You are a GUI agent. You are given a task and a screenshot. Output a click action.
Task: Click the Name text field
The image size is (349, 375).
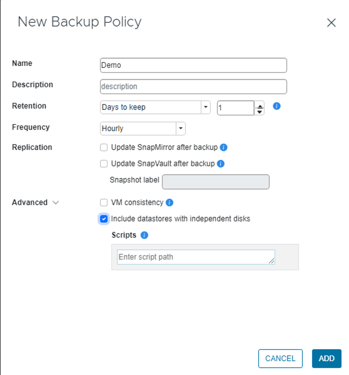193,65
